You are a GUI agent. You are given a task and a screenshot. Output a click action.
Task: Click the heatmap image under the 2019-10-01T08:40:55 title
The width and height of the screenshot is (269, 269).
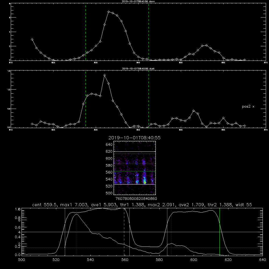coord(135,168)
